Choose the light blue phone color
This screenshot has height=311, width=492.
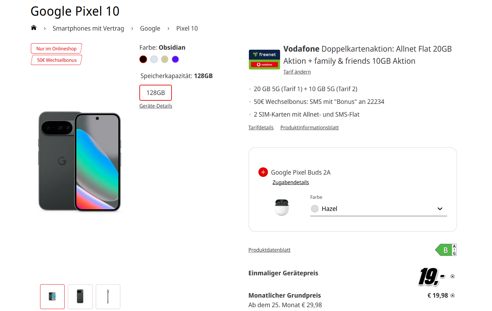click(154, 59)
